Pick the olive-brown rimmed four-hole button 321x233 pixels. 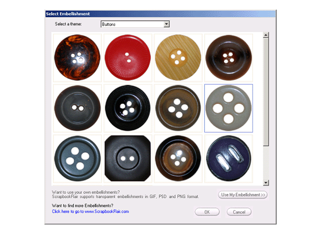[x=178, y=108]
